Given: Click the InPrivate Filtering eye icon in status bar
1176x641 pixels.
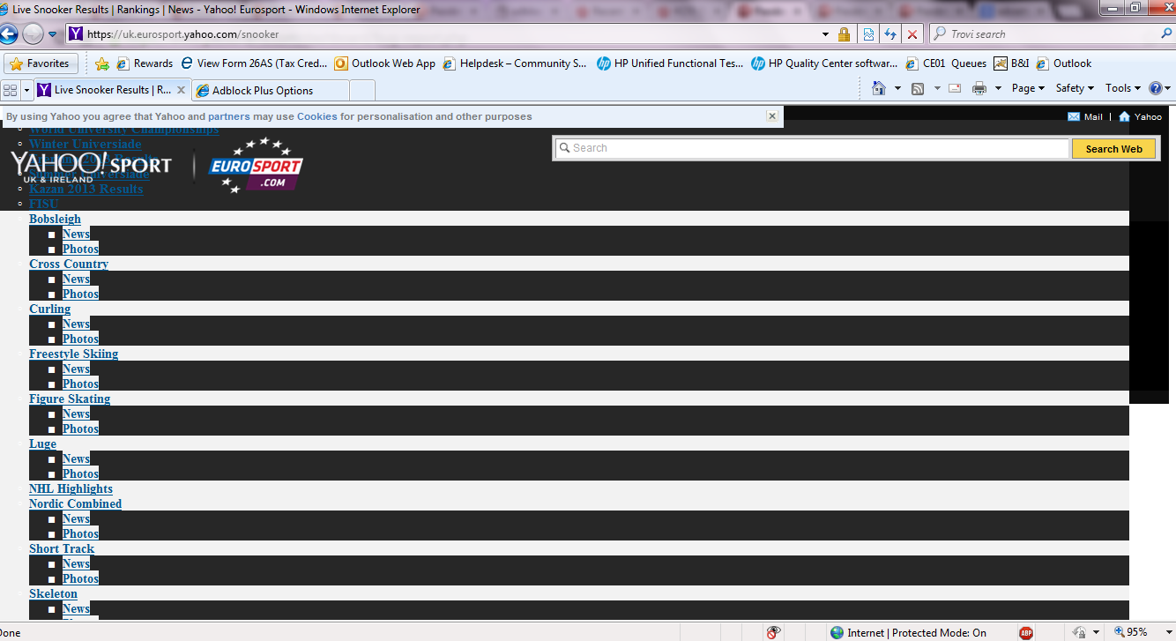Looking at the screenshot, I should [774, 632].
